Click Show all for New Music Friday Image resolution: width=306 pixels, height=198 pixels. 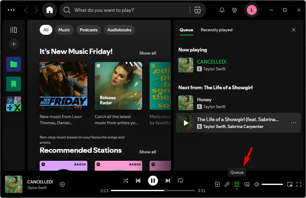tap(147, 53)
